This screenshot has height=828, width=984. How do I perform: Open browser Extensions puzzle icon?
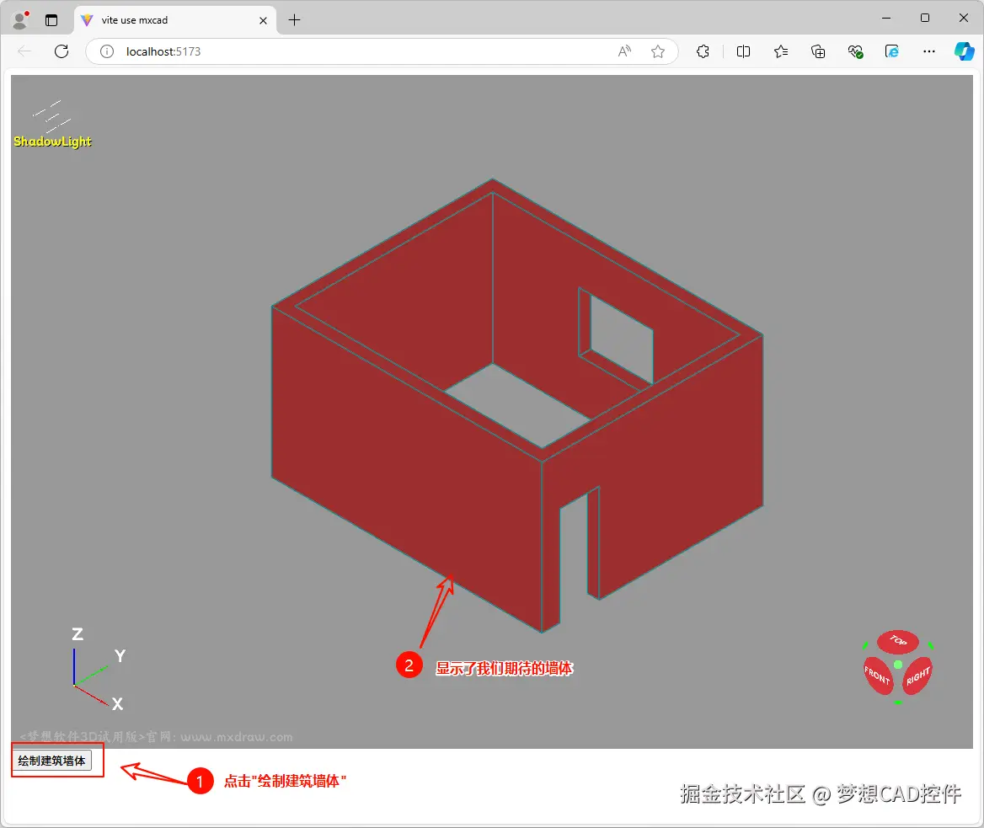click(703, 51)
